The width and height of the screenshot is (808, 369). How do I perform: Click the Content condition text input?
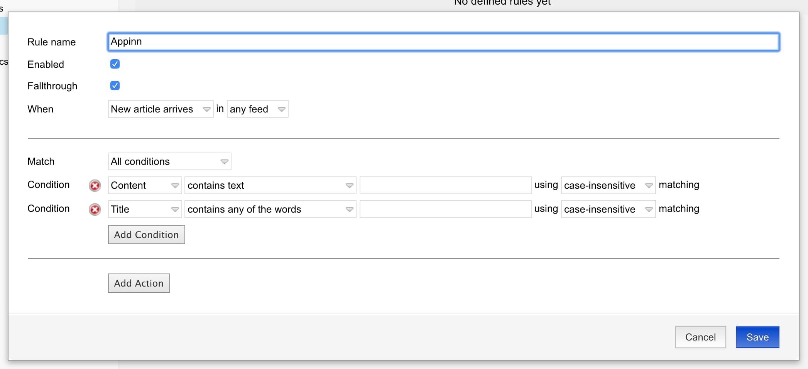point(446,185)
